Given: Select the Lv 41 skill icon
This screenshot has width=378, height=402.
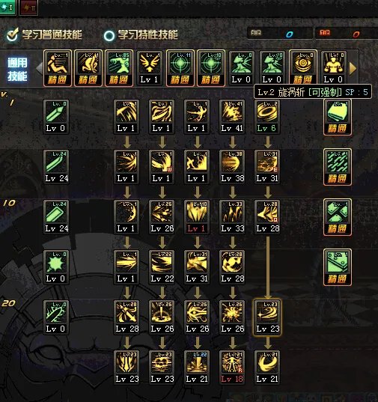Looking at the screenshot, I should click(x=232, y=117).
